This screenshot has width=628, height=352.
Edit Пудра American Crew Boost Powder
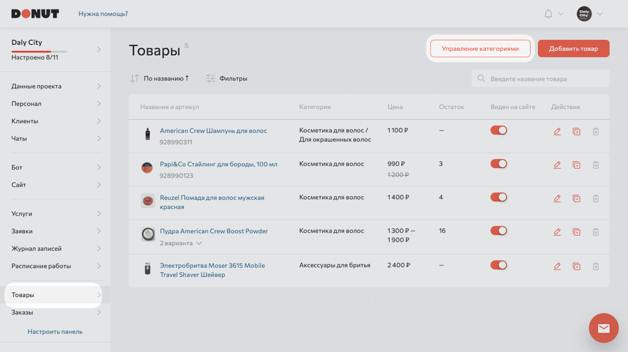point(557,232)
